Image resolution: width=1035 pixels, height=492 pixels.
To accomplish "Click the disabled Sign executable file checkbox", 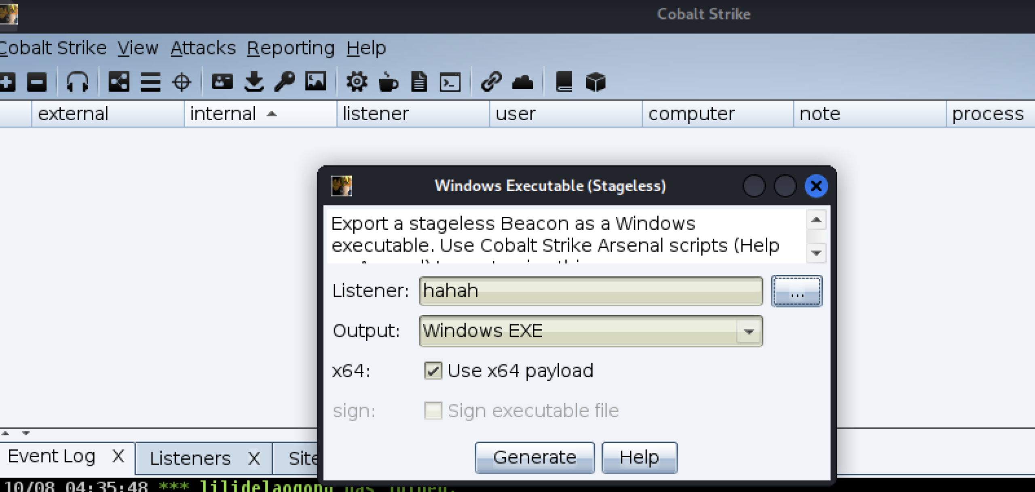I will click(x=433, y=410).
